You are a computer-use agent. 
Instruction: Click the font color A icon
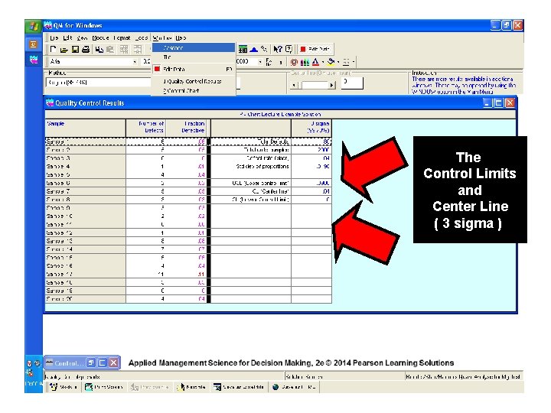(315, 62)
